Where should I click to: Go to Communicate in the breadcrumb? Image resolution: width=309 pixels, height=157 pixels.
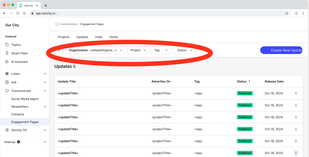tap(68, 24)
